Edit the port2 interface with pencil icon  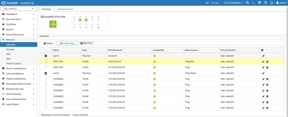[x=263, y=56]
